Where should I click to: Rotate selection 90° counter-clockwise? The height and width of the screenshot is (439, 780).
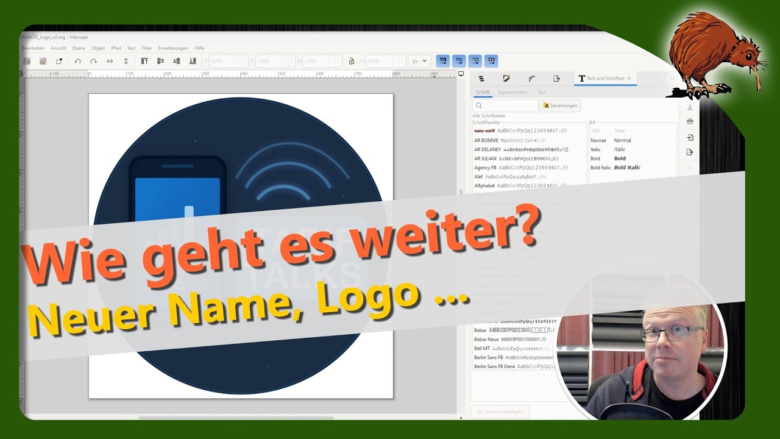click(77, 61)
